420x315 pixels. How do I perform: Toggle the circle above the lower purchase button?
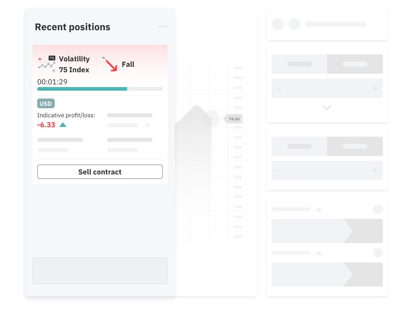click(378, 253)
